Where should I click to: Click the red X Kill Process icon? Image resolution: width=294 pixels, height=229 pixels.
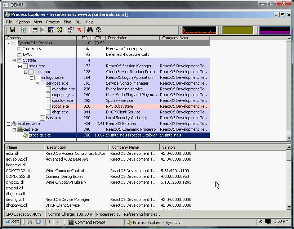[x=79, y=30]
